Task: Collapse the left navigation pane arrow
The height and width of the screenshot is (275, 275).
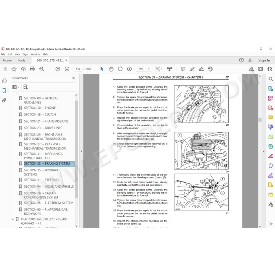Action: (x=81, y=151)
